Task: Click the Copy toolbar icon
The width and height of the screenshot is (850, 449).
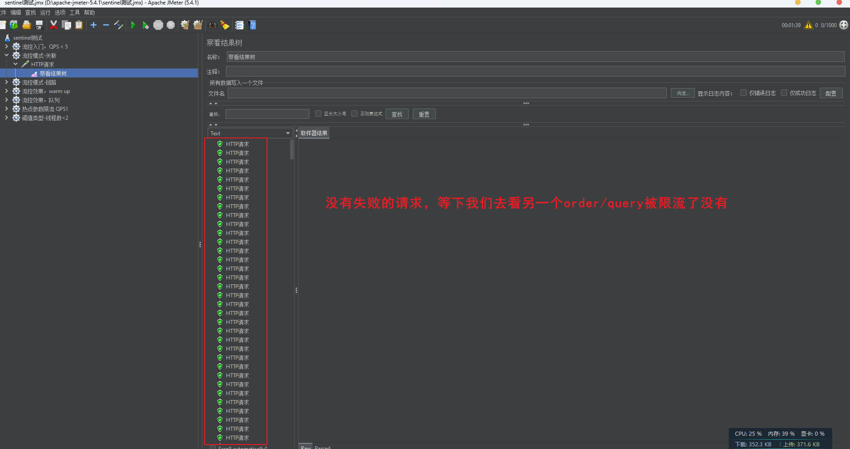Action: click(x=66, y=25)
